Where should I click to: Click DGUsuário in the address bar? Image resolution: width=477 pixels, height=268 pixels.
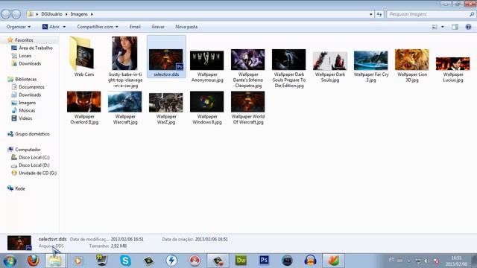point(51,14)
